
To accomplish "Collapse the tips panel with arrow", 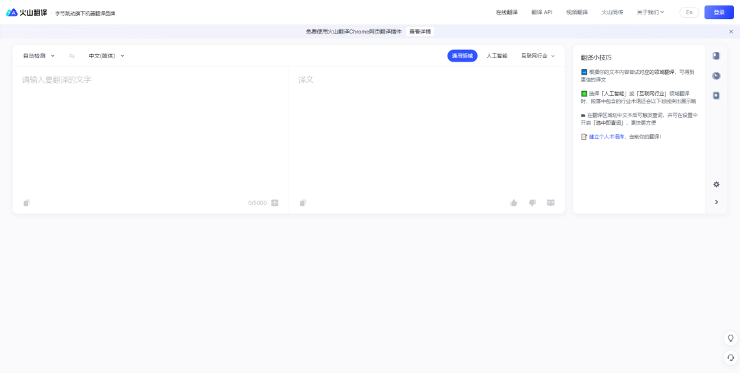I will [x=717, y=202].
